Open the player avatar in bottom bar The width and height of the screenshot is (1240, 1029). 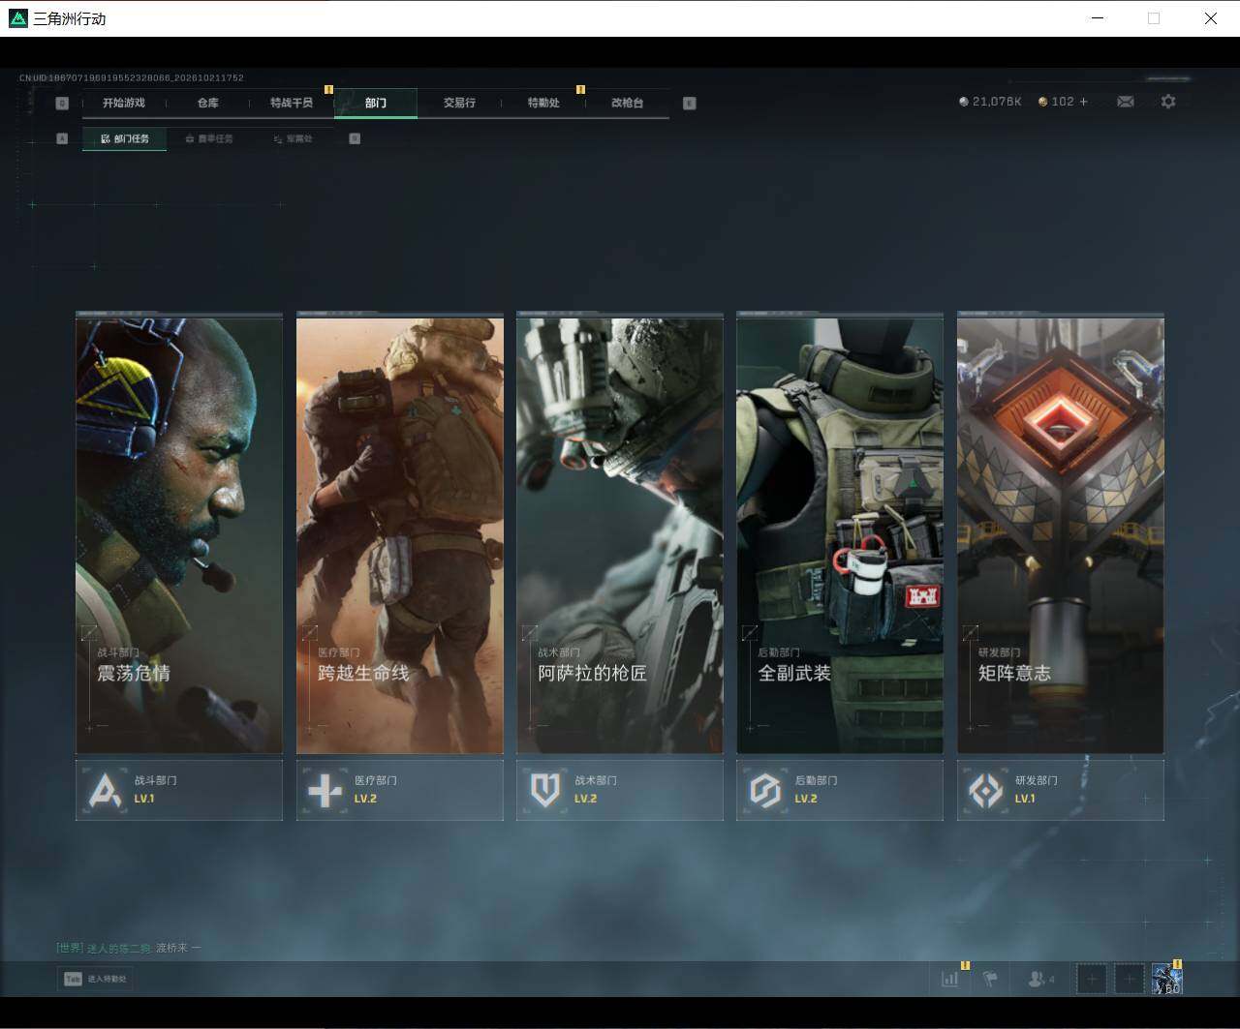point(1166,979)
